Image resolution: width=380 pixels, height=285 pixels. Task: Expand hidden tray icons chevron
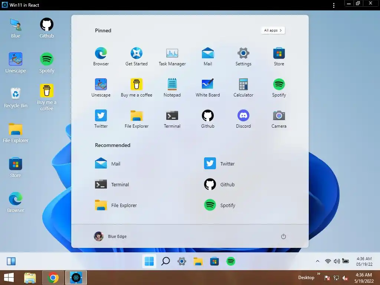point(318,261)
